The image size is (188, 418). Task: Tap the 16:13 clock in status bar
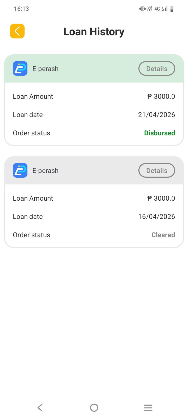[x=21, y=9]
